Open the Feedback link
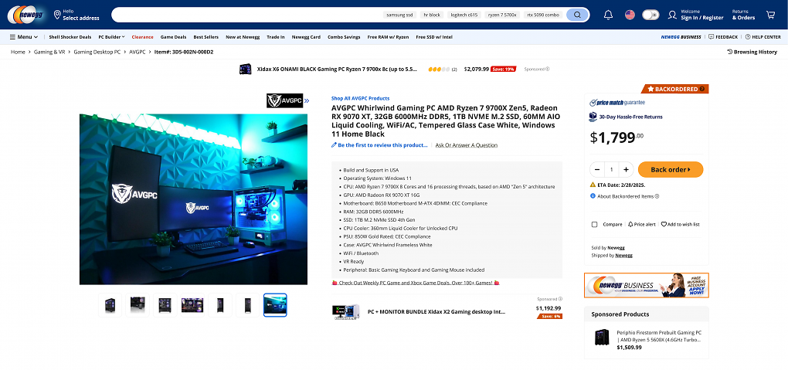 coord(723,37)
